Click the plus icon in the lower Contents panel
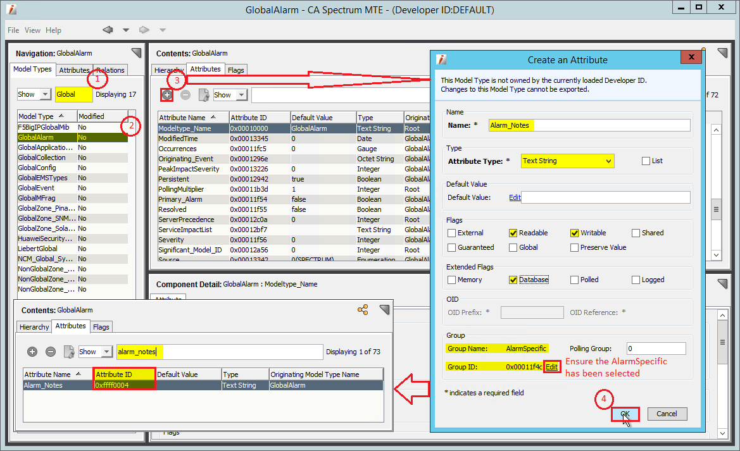This screenshot has width=740, height=451. pos(32,352)
